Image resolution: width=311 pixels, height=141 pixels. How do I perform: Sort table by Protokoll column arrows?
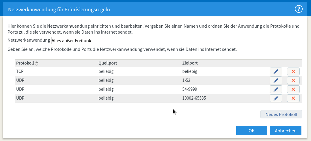tap(37, 63)
